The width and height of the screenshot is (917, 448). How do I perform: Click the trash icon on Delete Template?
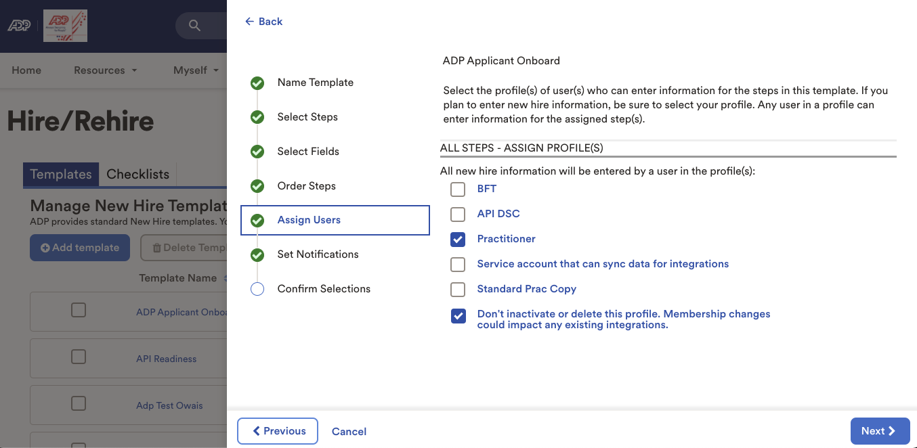click(158, 247)
